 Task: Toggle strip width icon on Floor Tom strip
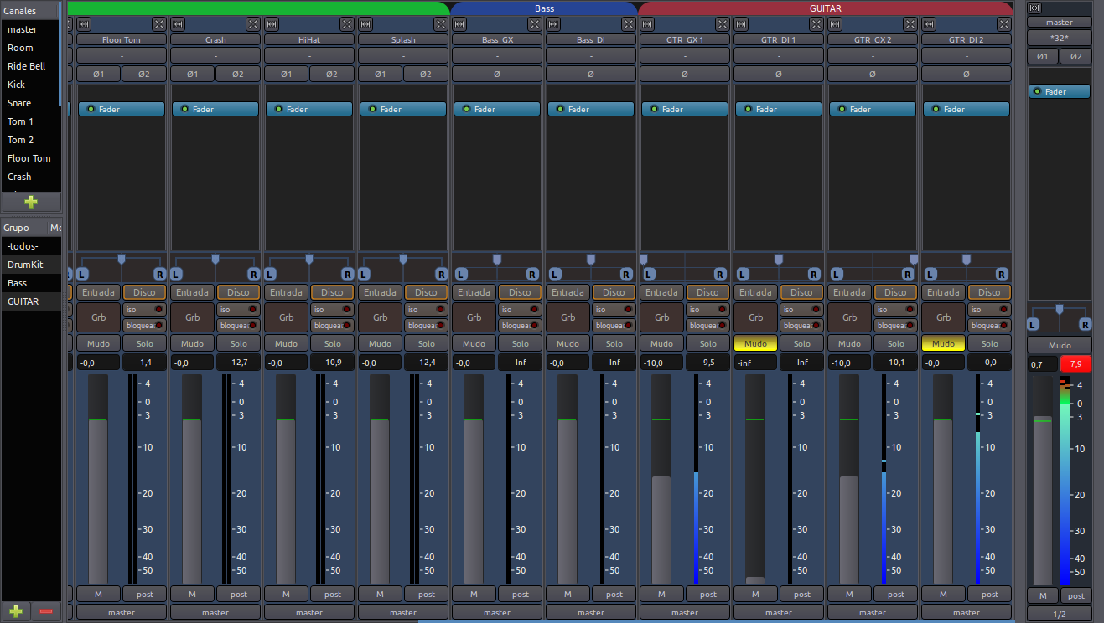[84, 24]
